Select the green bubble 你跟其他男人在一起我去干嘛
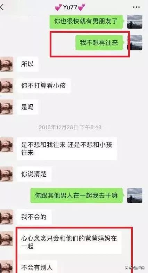The width and height of the screenshot is (148, 273). (x=77, y=195)
